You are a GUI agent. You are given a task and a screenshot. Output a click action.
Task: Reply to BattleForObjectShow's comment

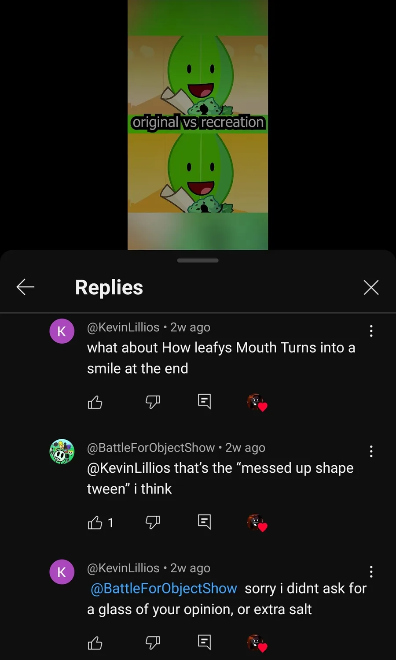click(x=204, y=522)
